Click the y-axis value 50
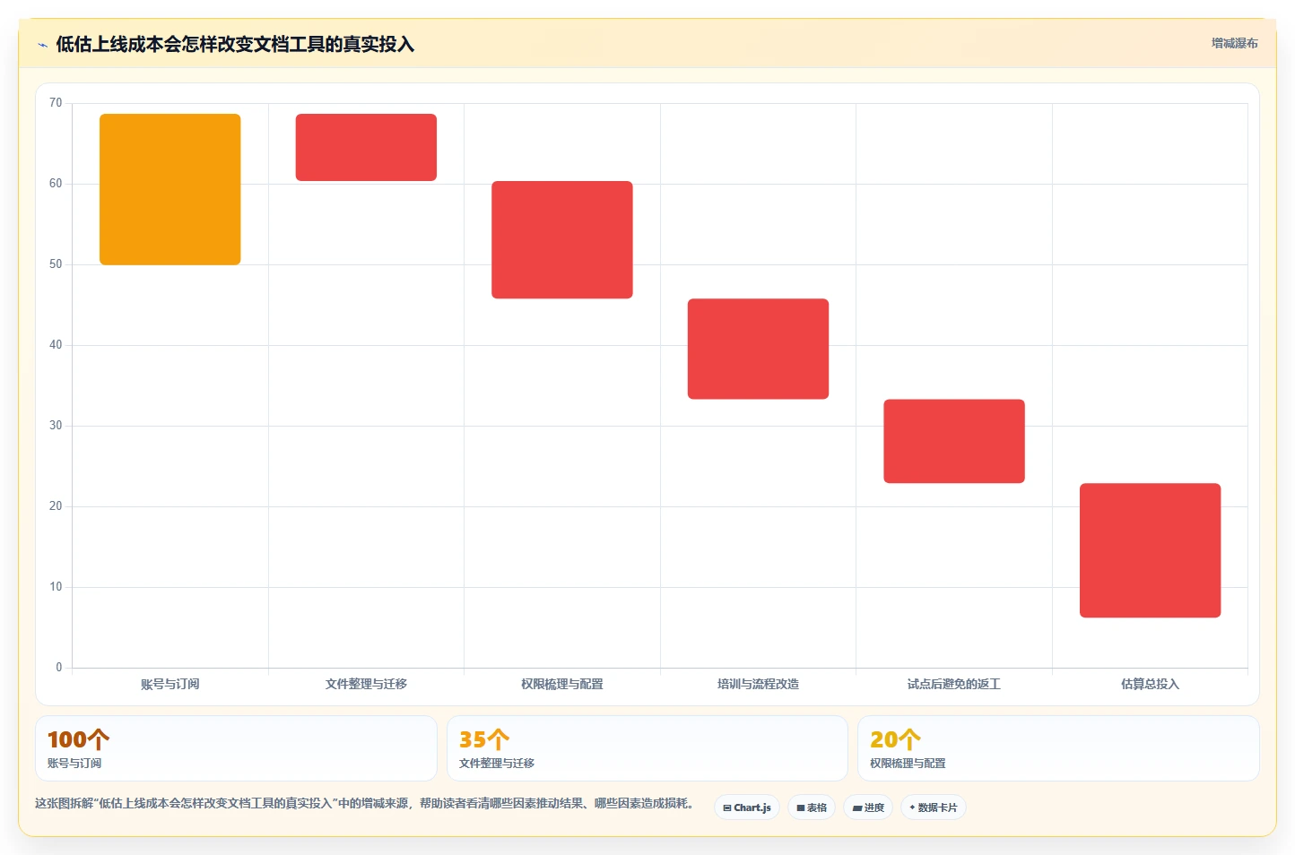Viewport: 1295px width, 855px height. [56, 264]
